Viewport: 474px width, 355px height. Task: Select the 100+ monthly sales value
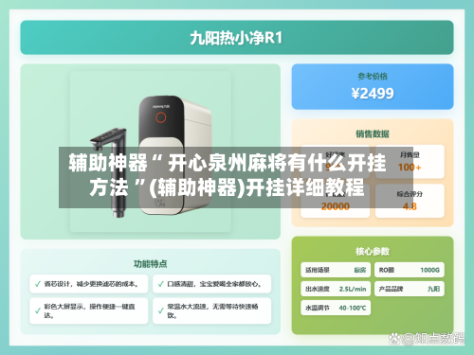click(410, 168)
